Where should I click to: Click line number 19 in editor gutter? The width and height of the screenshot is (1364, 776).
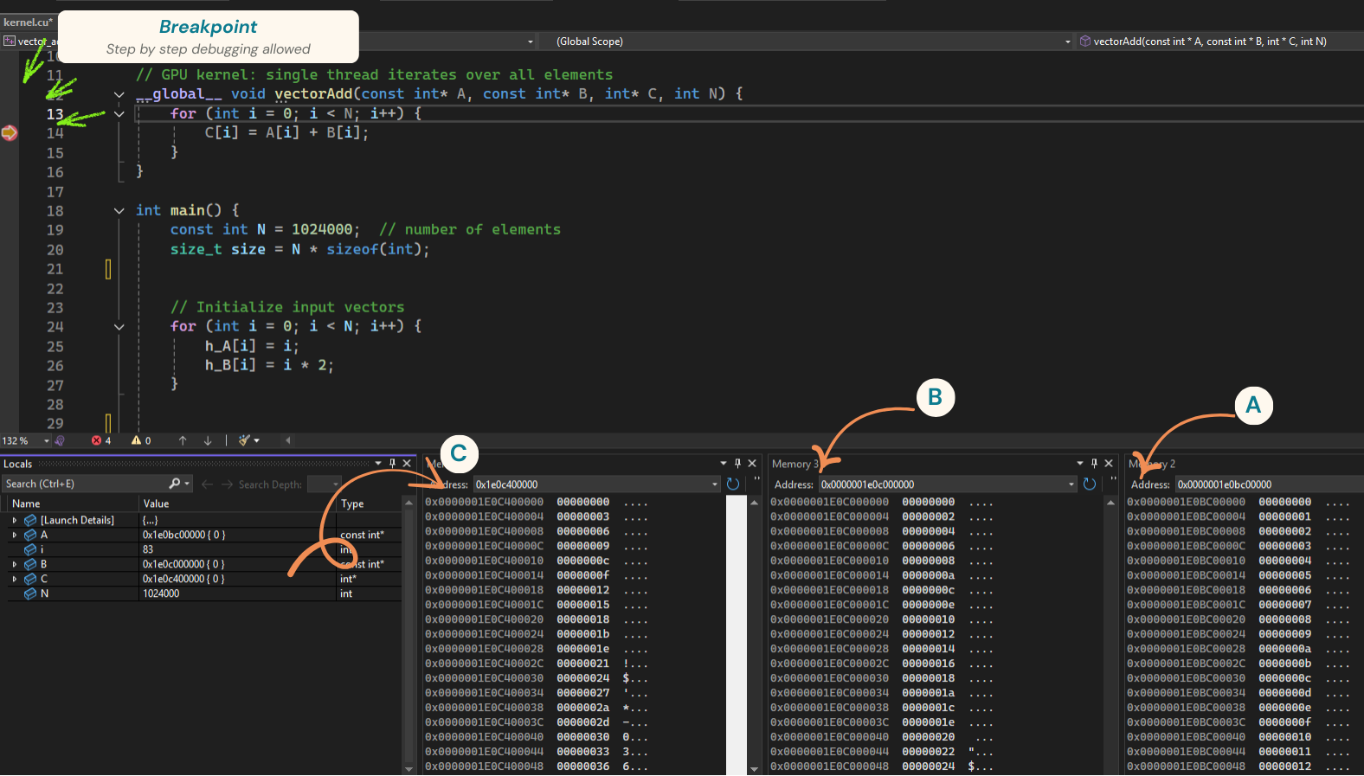point(55,230)
